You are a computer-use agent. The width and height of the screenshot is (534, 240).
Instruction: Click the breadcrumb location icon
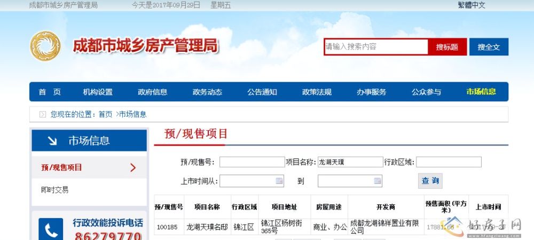point(43,114)
